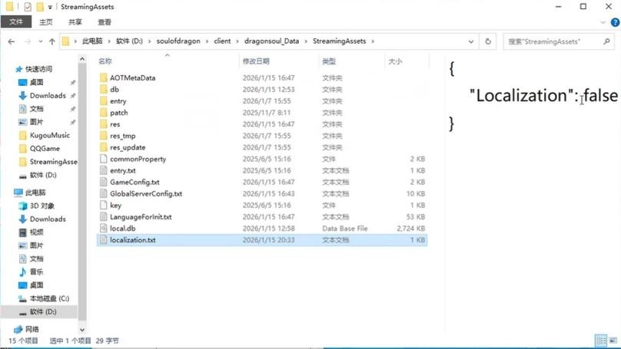Open the Help question mark icon

[614, 22]
